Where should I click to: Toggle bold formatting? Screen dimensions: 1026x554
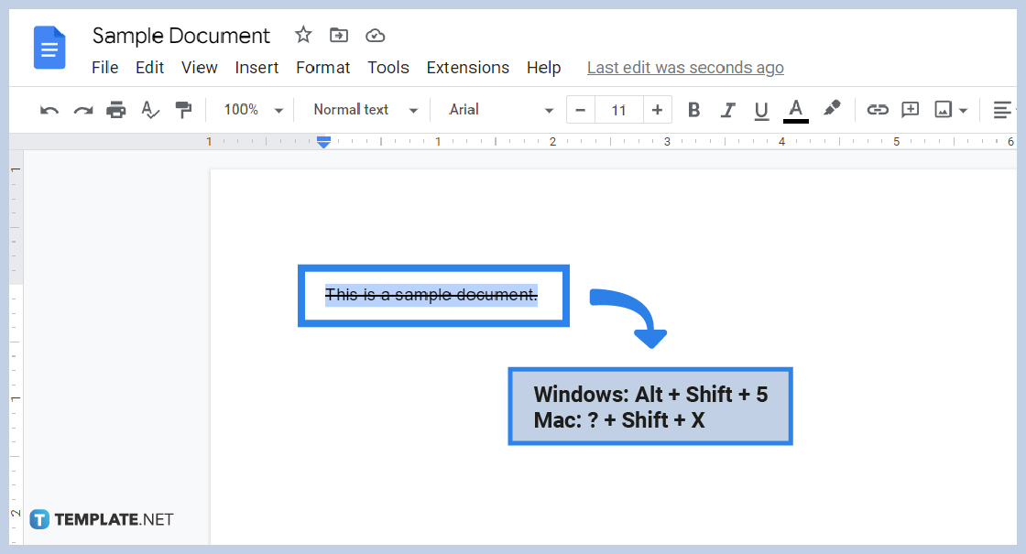click(693, 109)
